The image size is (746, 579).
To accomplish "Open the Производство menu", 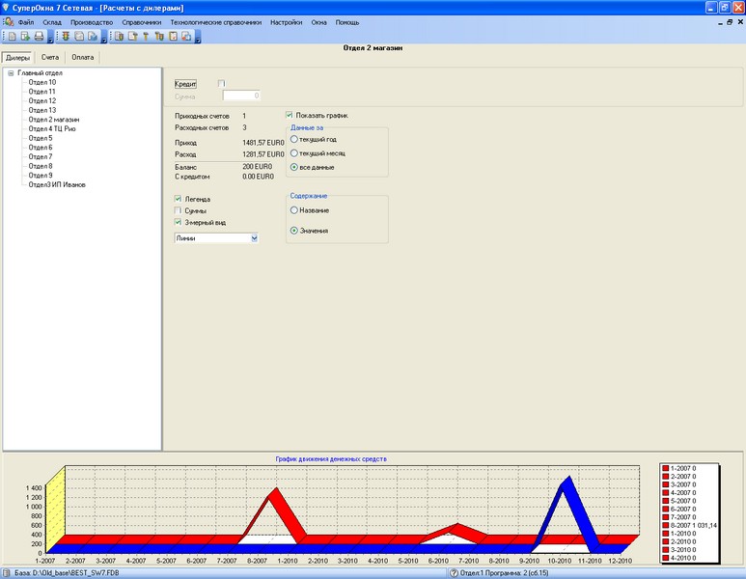I will point(92,22).
